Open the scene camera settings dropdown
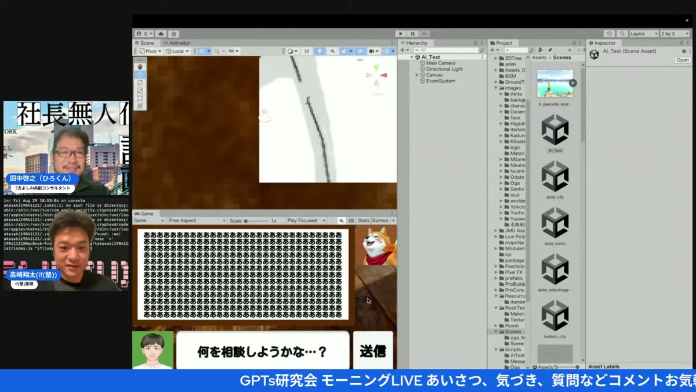Viewport: 696px width, 392px height. coord(374,51)
